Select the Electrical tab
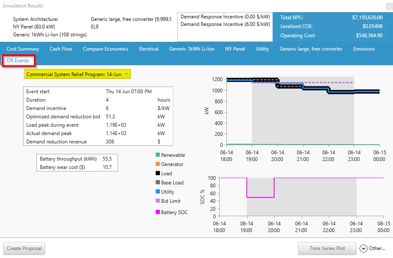The height and width of the screenshot is (258, 393). 149,49
